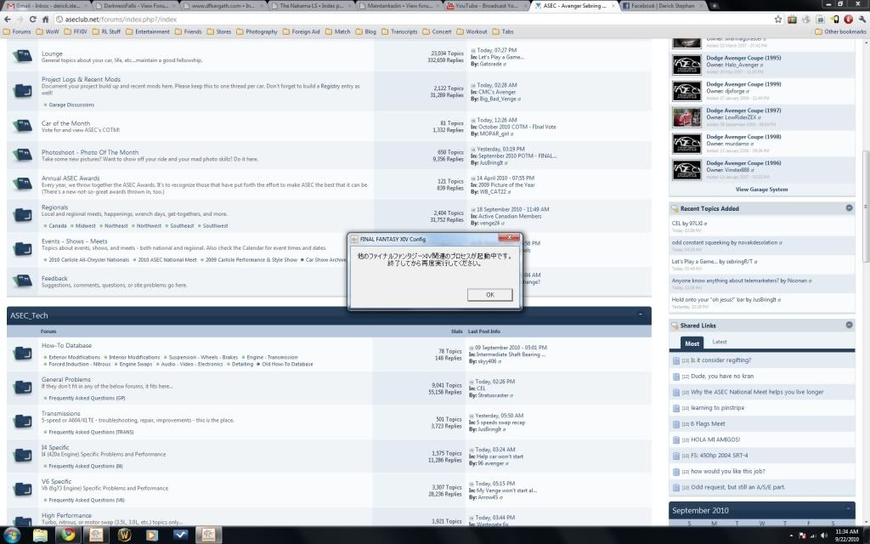Click the Regionals folder icon
The width and height of the screenshot is (870, 544).
pyautogui.click(x=22, y=215)
